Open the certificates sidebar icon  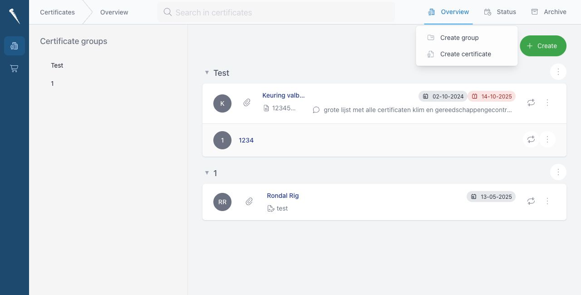(14, 46)
